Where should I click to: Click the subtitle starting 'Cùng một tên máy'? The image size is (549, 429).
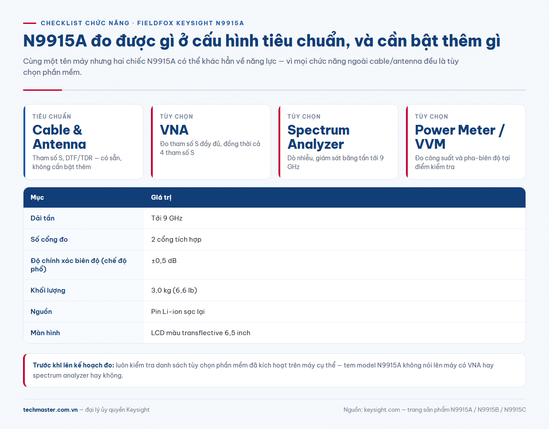(x=241, y=66)
